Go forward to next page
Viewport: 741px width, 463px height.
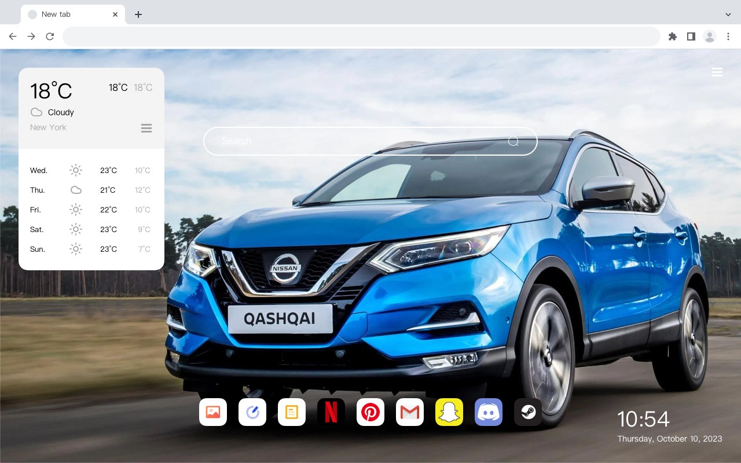click(x=31, y=36)
